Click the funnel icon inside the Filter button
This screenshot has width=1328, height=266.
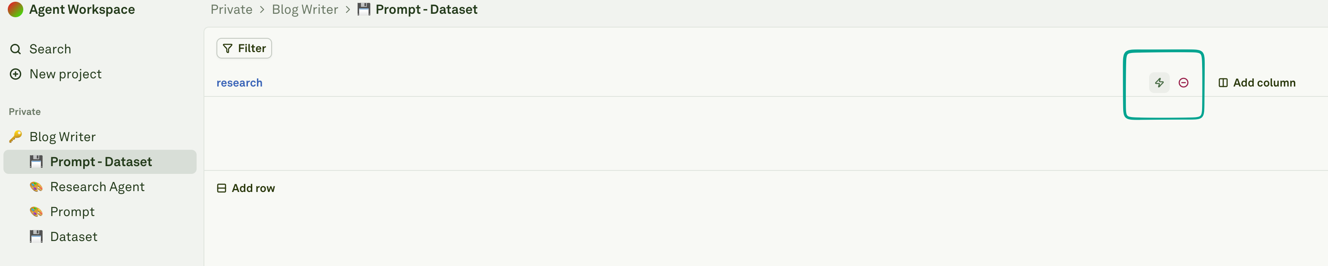[228, 48]
